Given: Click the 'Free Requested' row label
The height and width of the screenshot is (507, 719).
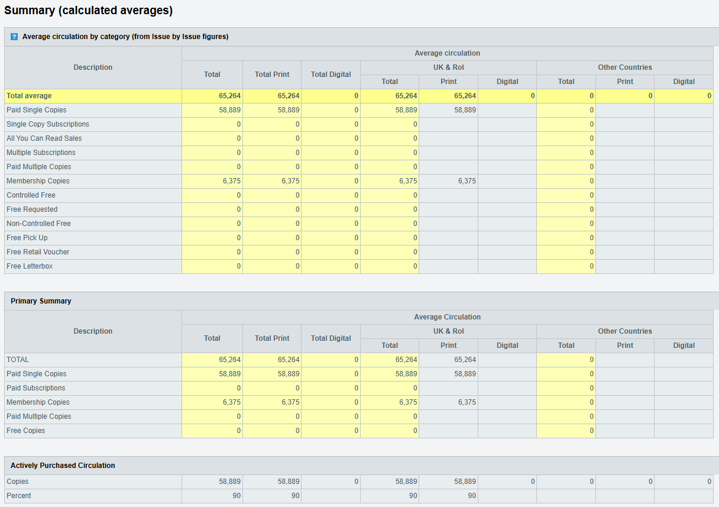Looking at the screenshot, I should [32, 209].
